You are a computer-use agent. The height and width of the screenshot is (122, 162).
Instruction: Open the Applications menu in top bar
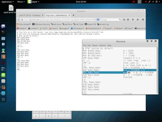(x=7, y=2)
